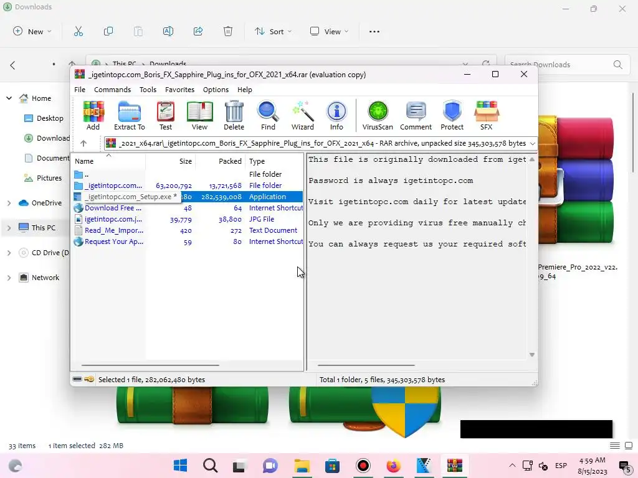Open the Sort dropdown in Explorer
The width and height of the screenshot is (638, 478).
click(273, 31)
